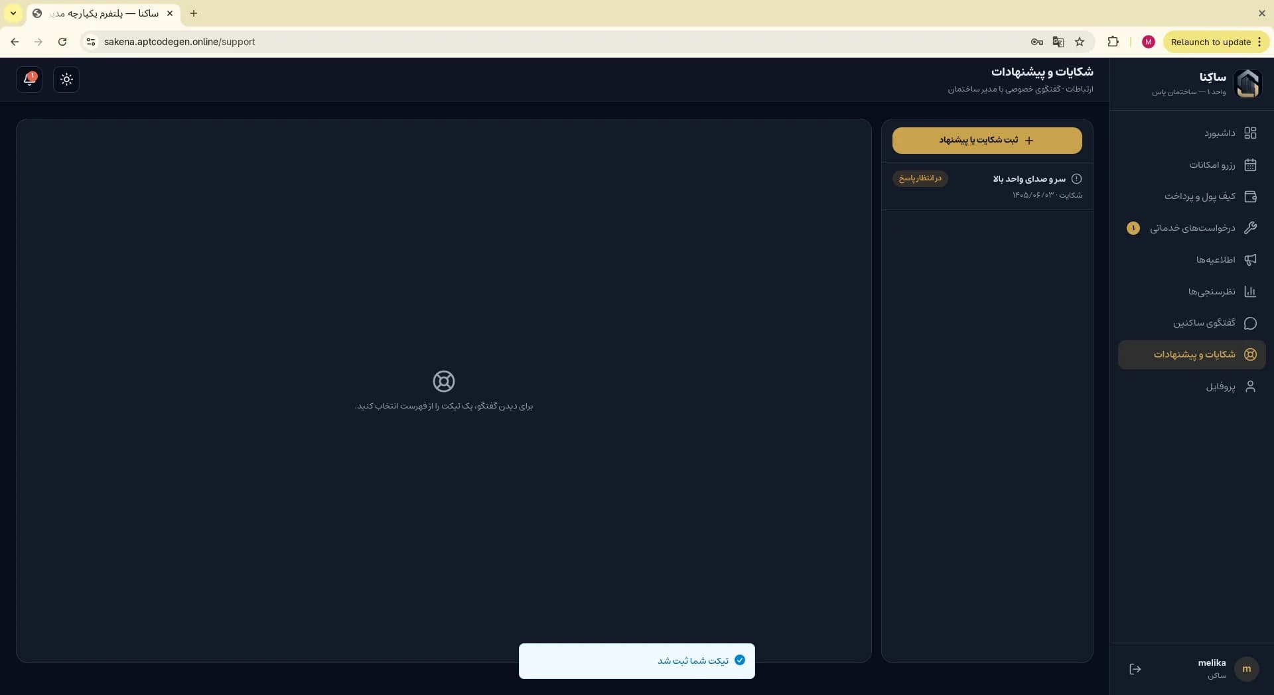This screenshot has width=1274, height=695.
Task: Click the browser reload button
Action: coord(62,42)
